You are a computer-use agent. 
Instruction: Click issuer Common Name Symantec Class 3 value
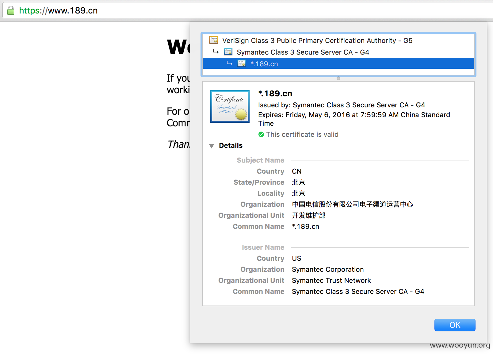(x=358, y=291)
